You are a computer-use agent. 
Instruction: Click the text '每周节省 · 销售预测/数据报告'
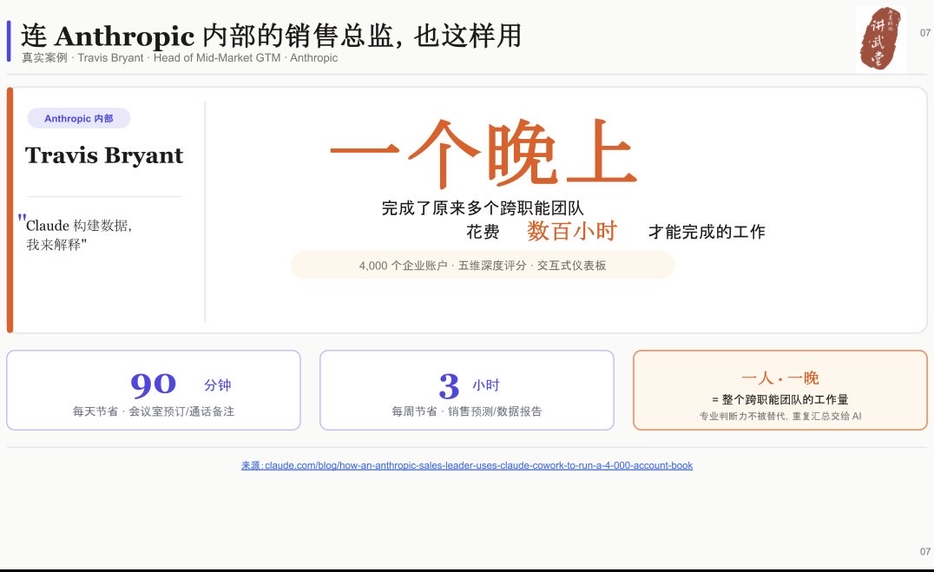tap(467, 411)
